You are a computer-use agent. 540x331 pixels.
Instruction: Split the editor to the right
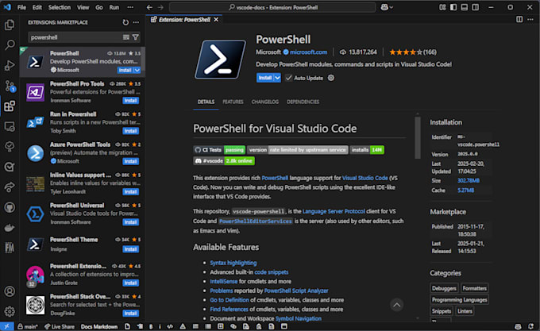[519, 20]
